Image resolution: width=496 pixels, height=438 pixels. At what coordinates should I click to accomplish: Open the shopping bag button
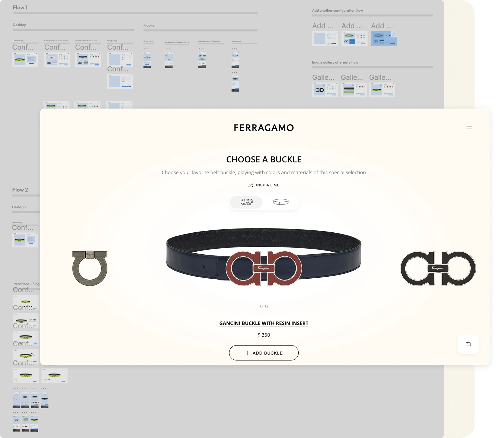click(x=468, y=344)
